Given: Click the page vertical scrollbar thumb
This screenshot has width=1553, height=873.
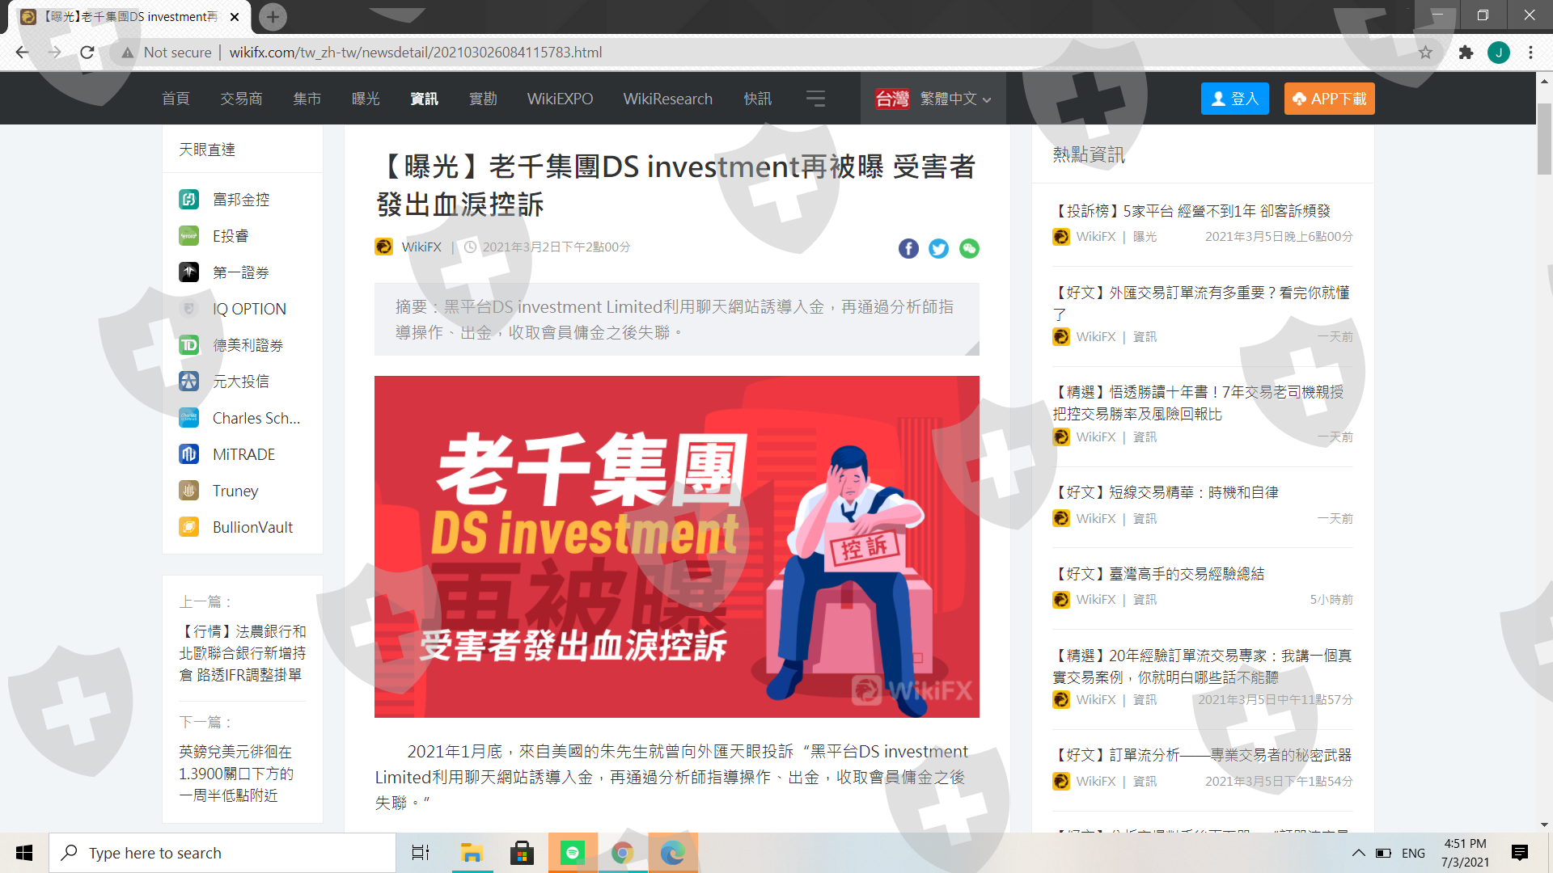Looking at the screenshot, I should [x=1544, y=137].
